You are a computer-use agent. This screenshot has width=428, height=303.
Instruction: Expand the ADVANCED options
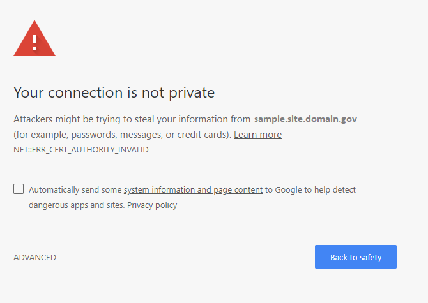34,258
